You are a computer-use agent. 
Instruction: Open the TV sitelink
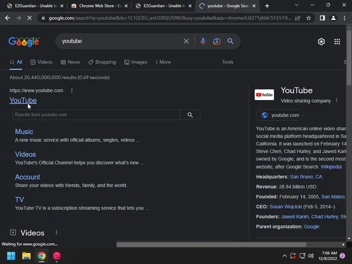tap(19, 200)
